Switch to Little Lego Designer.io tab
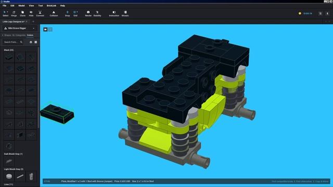Viewport: 333px width, 187px height. (x=14, y=22)
